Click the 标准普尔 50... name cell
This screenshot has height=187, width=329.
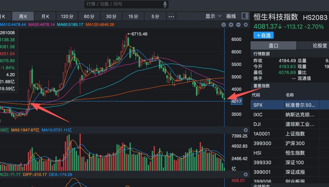(x=300, y=105)
